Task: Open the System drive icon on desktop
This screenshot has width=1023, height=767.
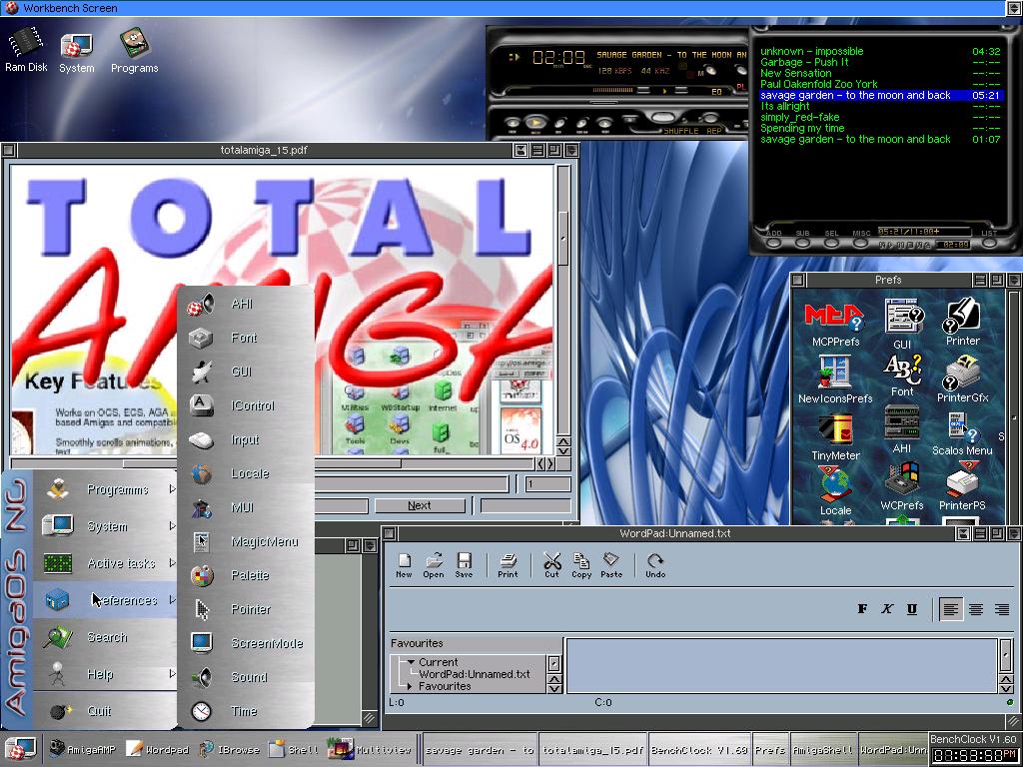Action: pos(76,50)
